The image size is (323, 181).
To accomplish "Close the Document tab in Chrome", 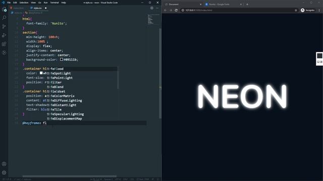I will 201,5.
